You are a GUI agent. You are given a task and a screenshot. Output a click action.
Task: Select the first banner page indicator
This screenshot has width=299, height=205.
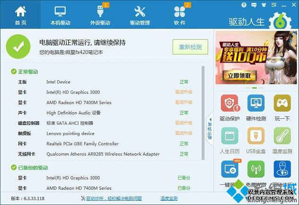pyautogui.click(x=248, y=88)
